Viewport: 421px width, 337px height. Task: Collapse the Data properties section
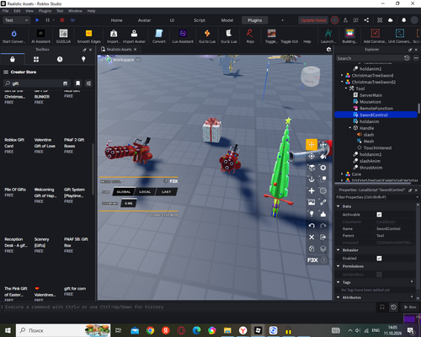pyautogui.click(x=338, y=206)
